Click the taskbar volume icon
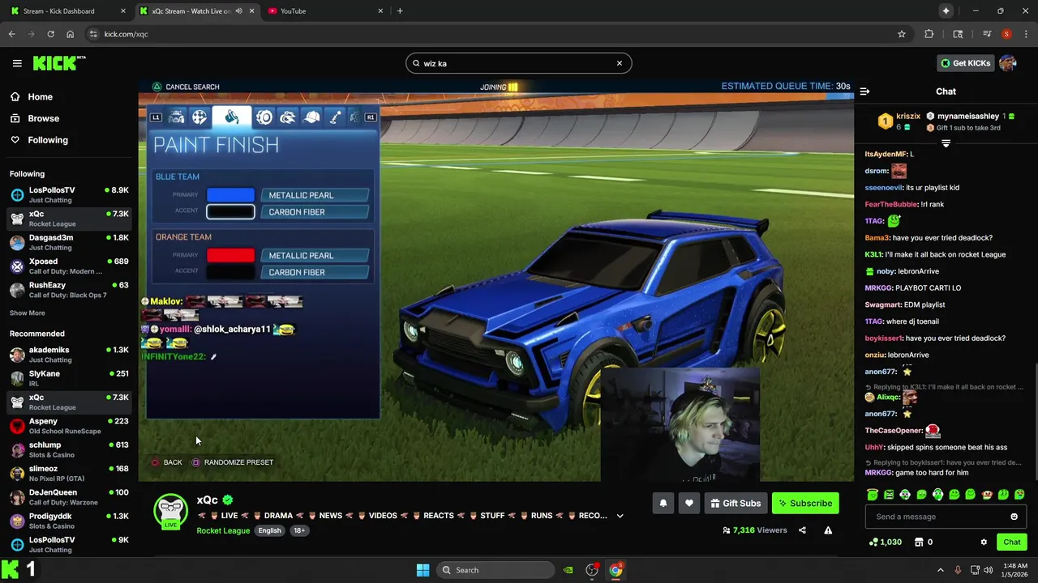Screen dimensions: 1038x583 [x=989, y=570]
